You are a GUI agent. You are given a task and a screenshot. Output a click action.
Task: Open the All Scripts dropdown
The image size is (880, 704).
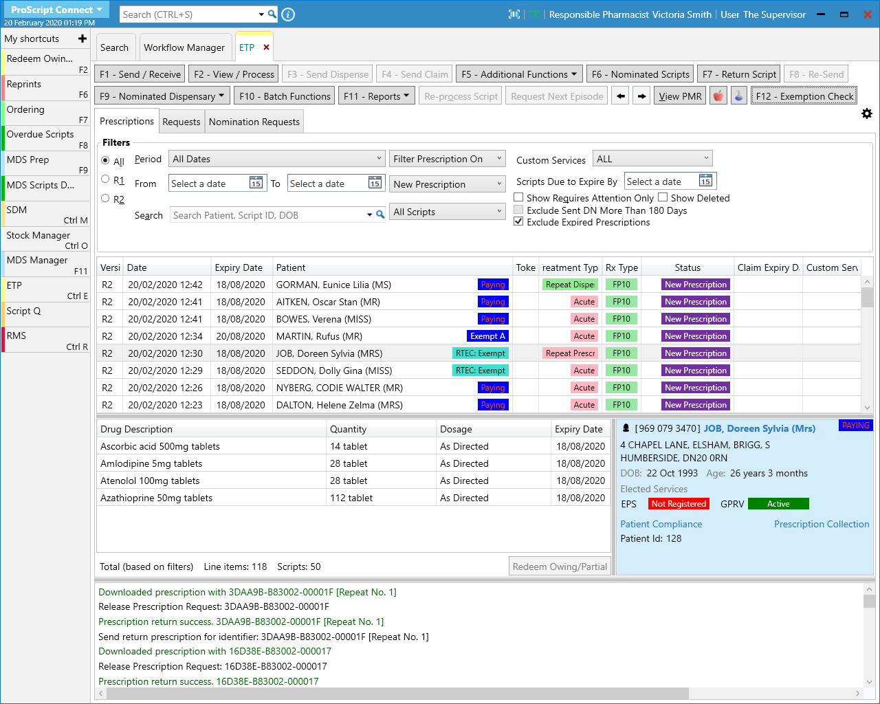(x=448, y=212)
